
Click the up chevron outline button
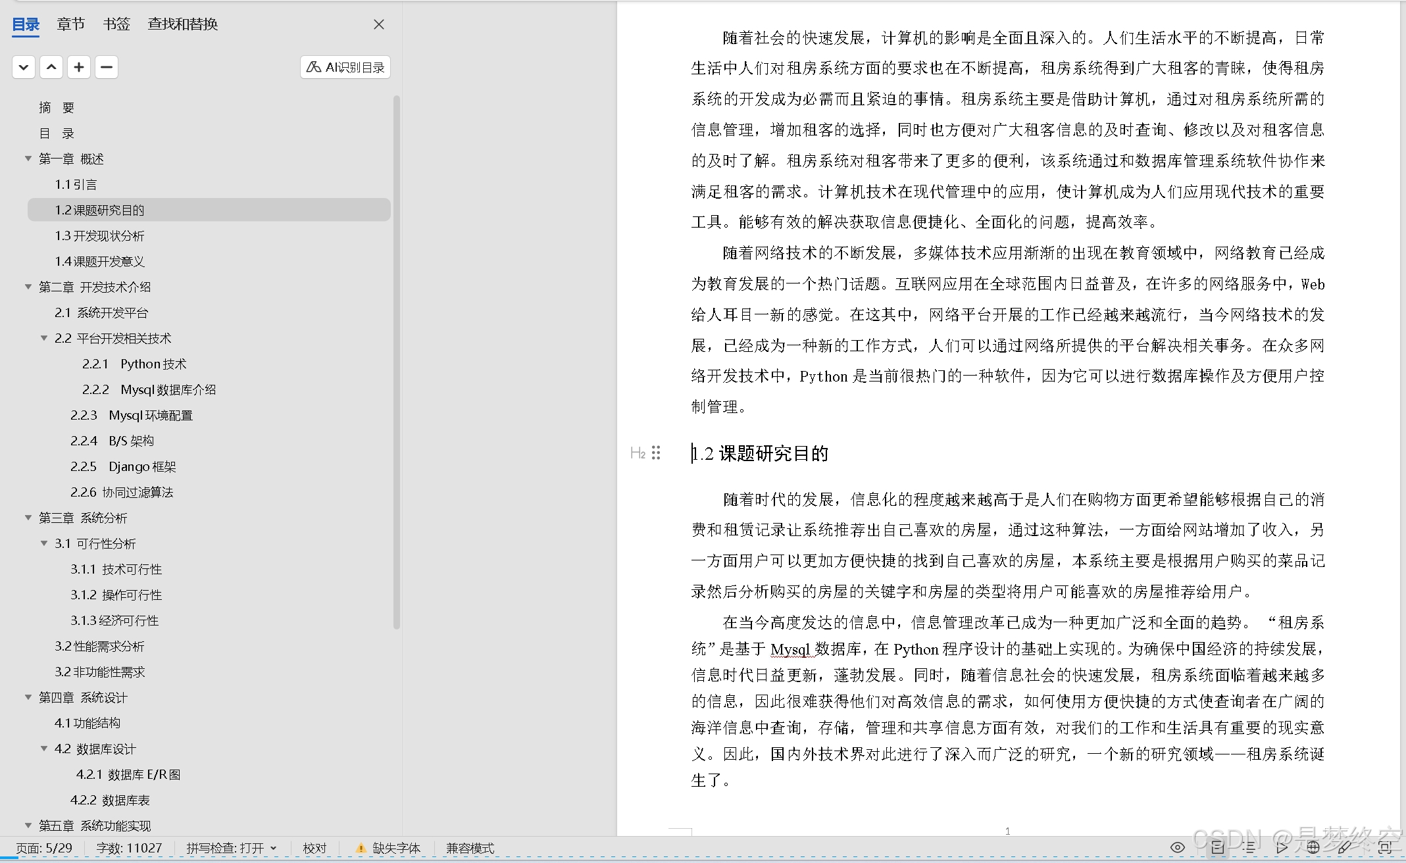[51, 67]
